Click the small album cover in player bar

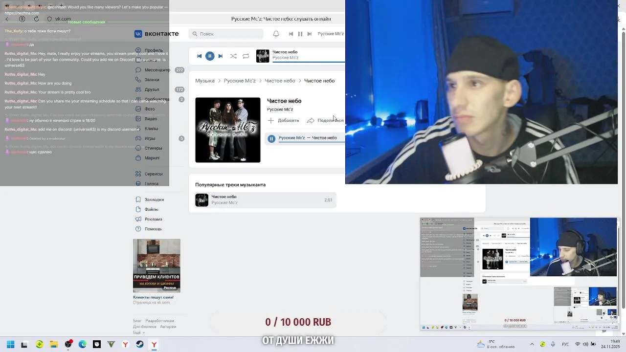[x=263, y=56]
